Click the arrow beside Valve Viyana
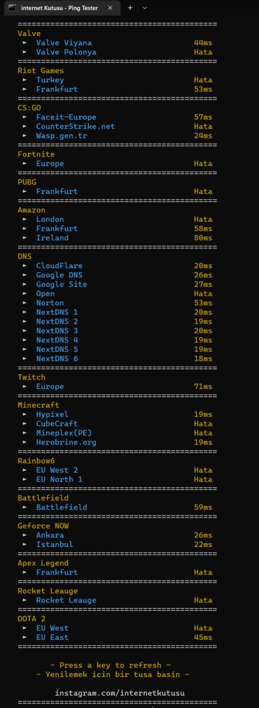Viewport: 259px width, 708px height. [25, 43]
